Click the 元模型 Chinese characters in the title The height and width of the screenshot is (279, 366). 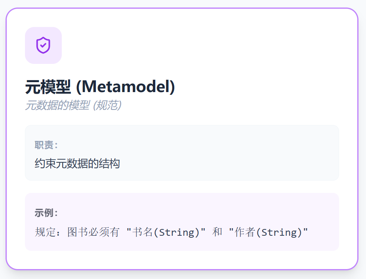pyautogui.click(x=48, y=87)
